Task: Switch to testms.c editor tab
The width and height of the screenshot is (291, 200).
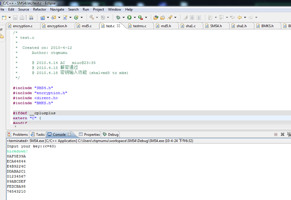Action: tap(140, 26)
